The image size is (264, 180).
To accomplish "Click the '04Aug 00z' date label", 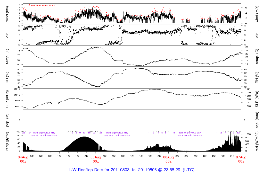I will click(23, 159).
